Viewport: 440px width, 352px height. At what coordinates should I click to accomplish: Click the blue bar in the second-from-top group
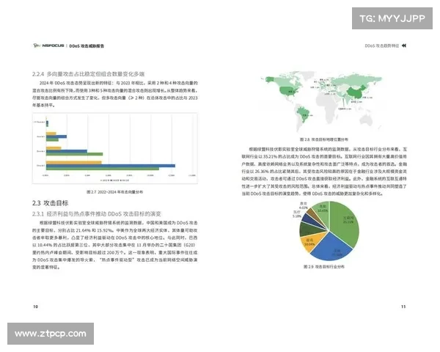[56, 136]
